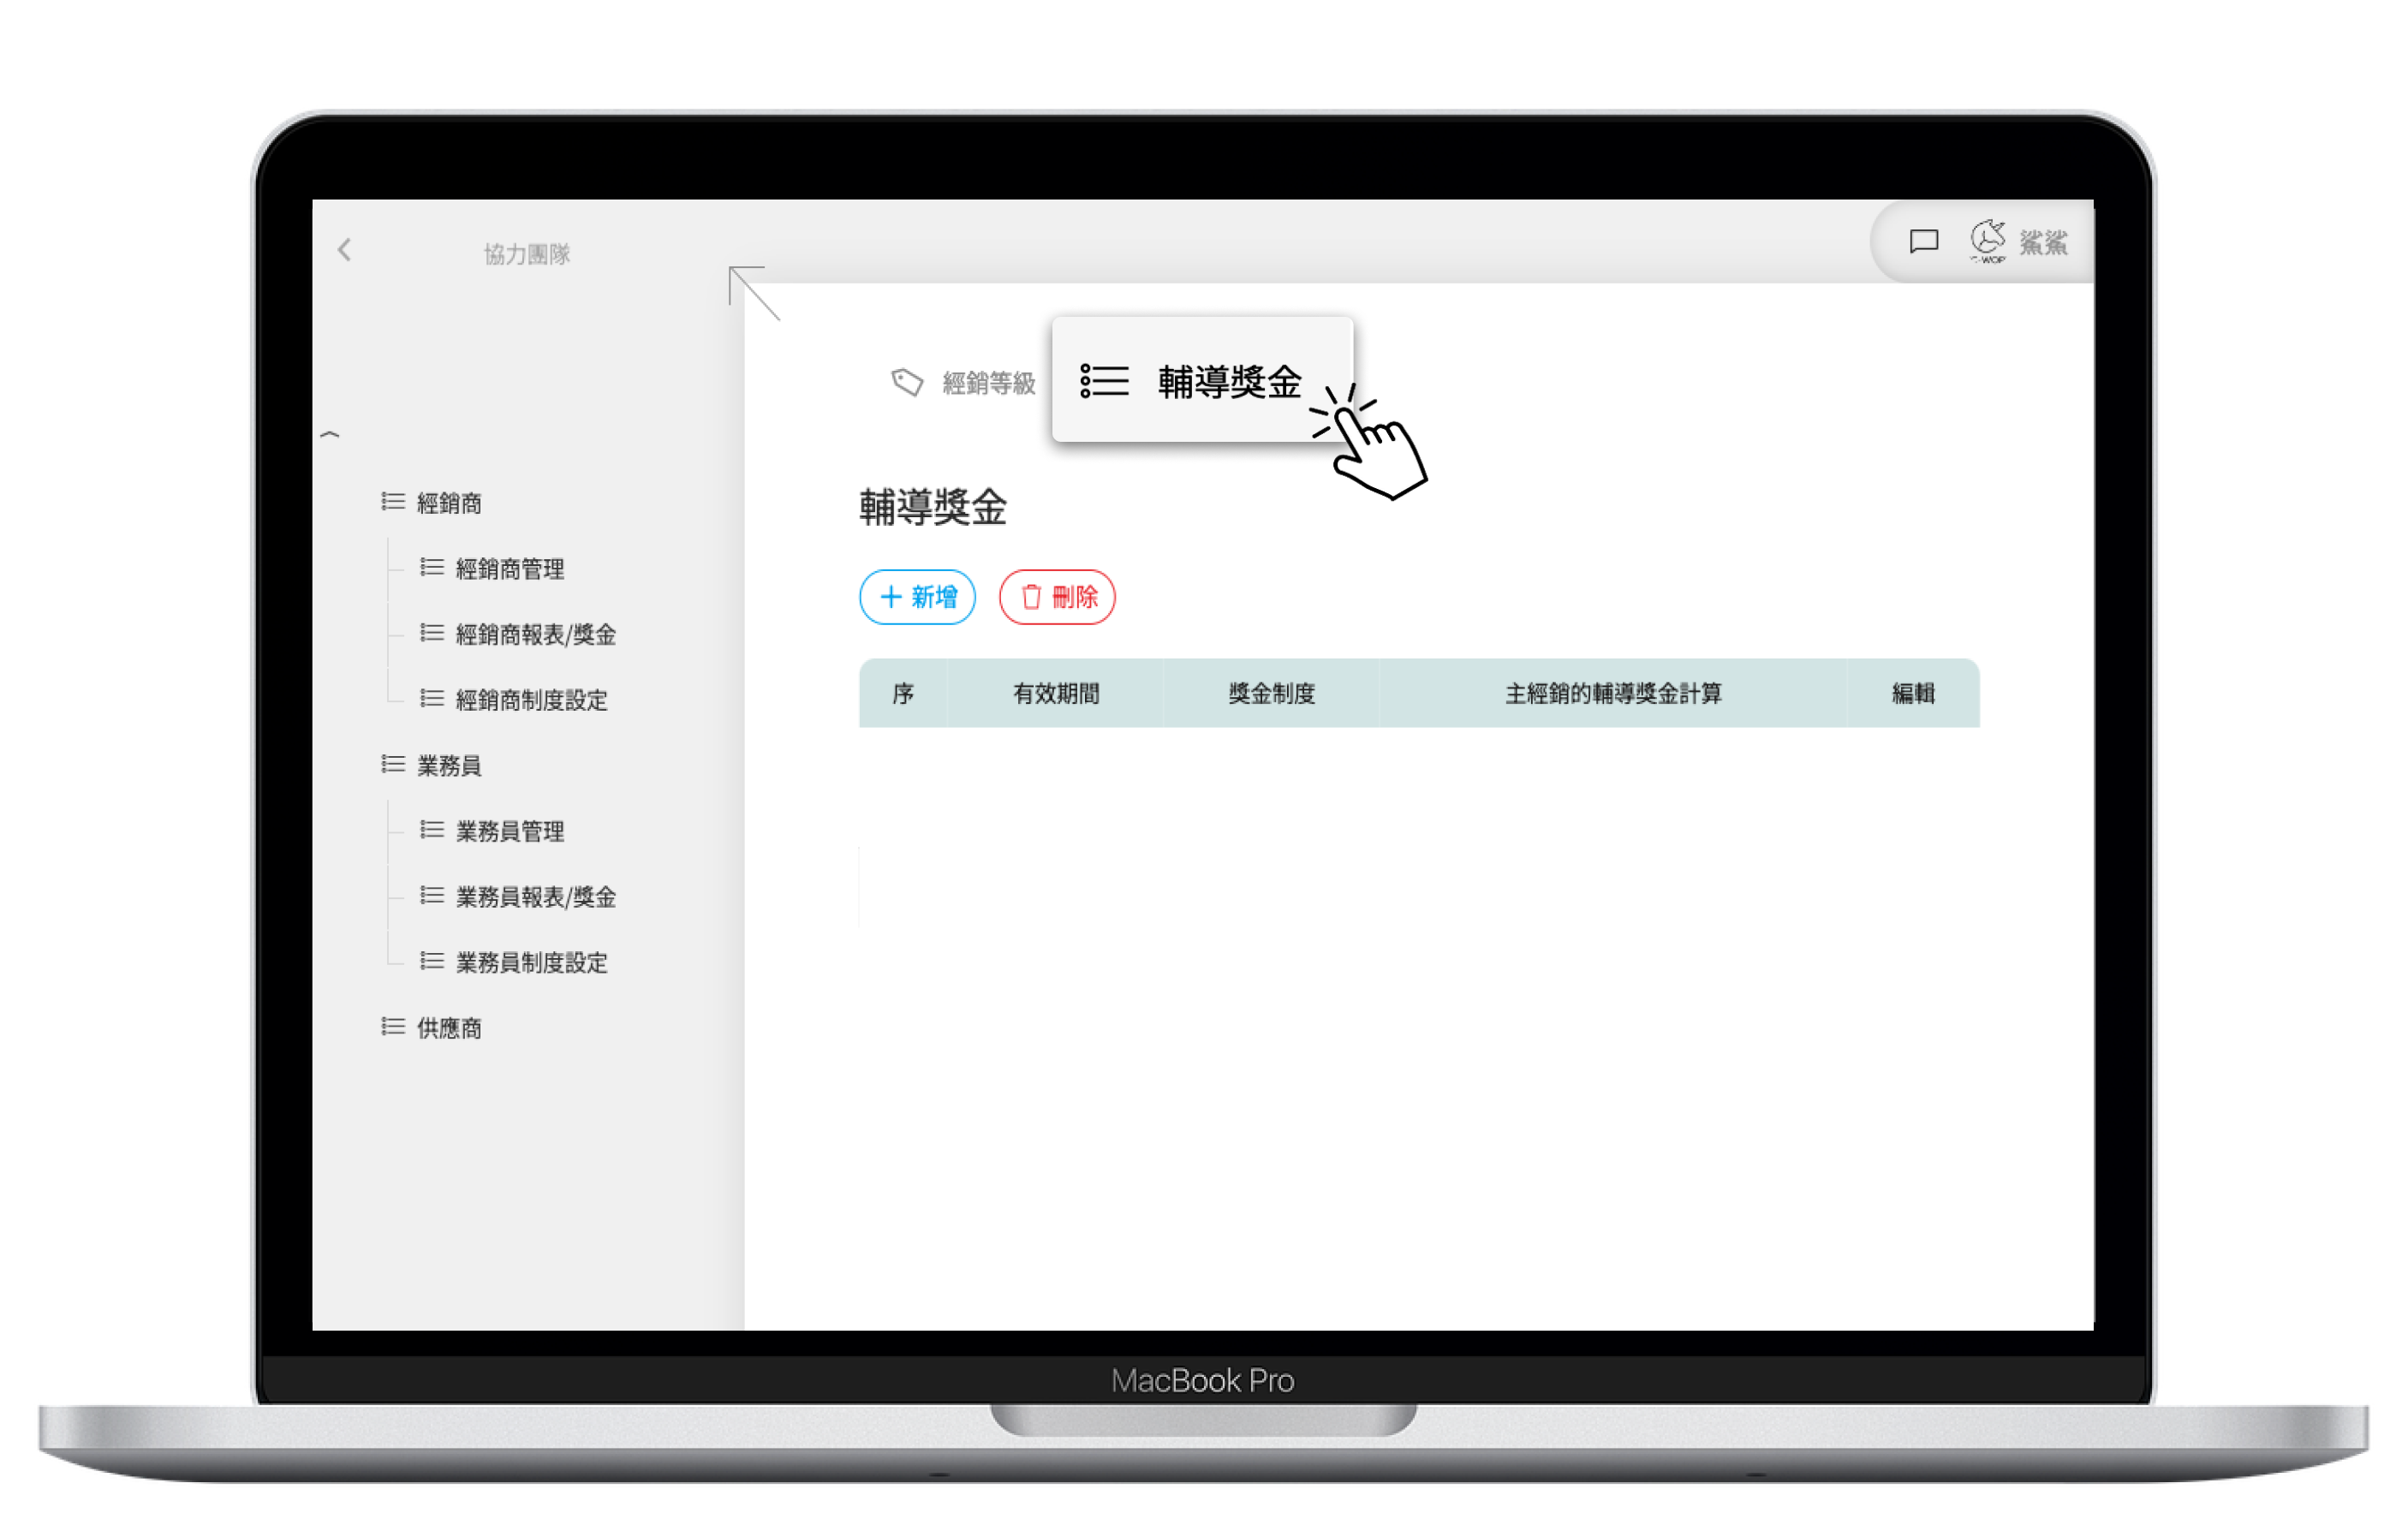Open 經銷商管理 in the sidebar
The width and height of the screenshot is (2408, 1531).
point(509,569)
